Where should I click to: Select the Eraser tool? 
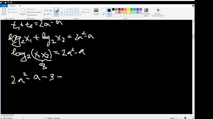tap(45, 14)
